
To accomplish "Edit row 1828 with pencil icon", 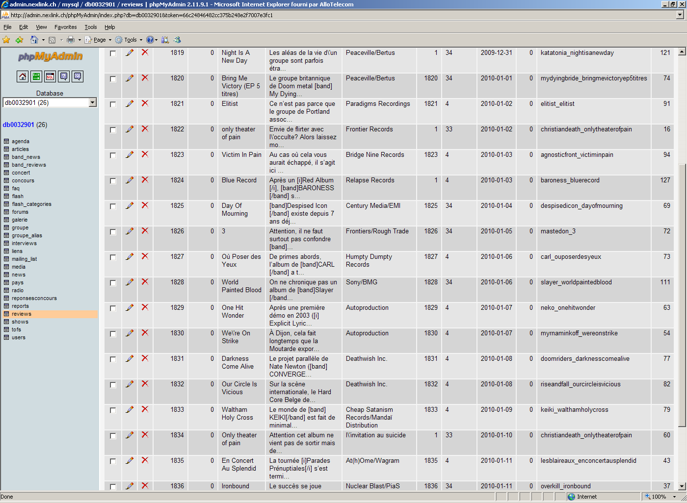I will 130,282.
